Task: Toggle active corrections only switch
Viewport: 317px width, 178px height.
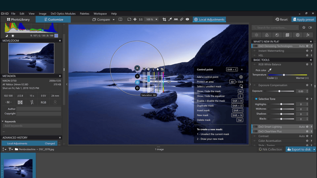Action: coord(310,28)
